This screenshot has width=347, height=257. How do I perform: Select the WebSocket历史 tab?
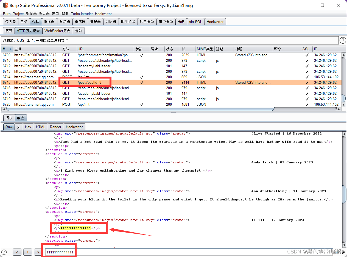click(x=57, y=31)
